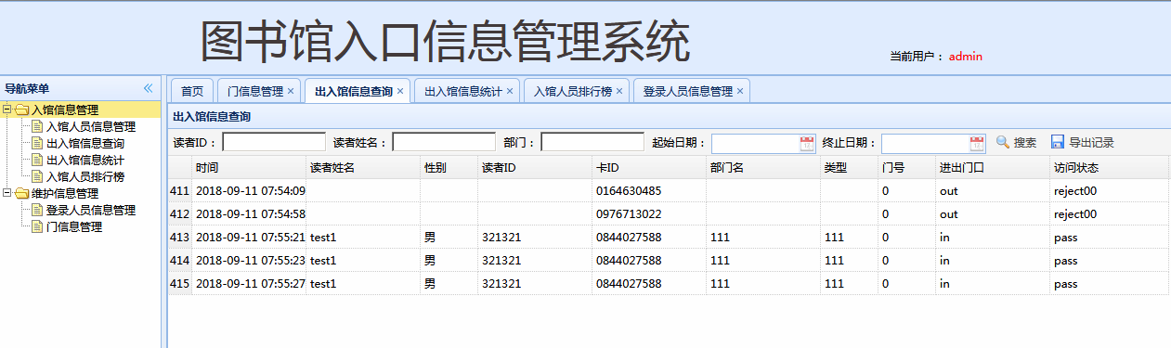Viewport: 1171px width, 348px height.
Task: Focus the 读者姓名 input field
Action: click(x=444, y=143)
